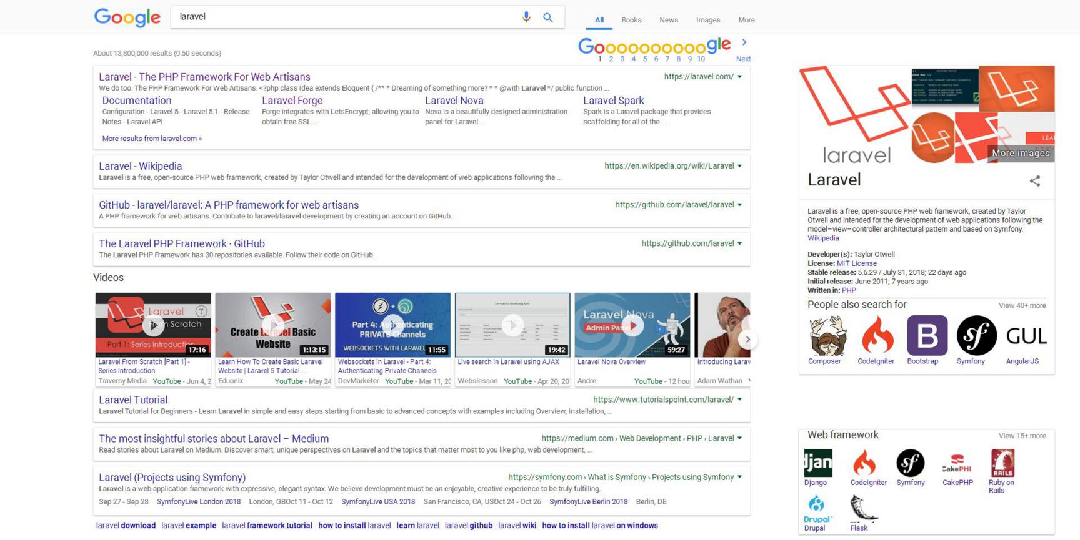The height and width of the screenshot is (540, 1080).
Task: Click the magnifier search icon
Action: point(548,17)
